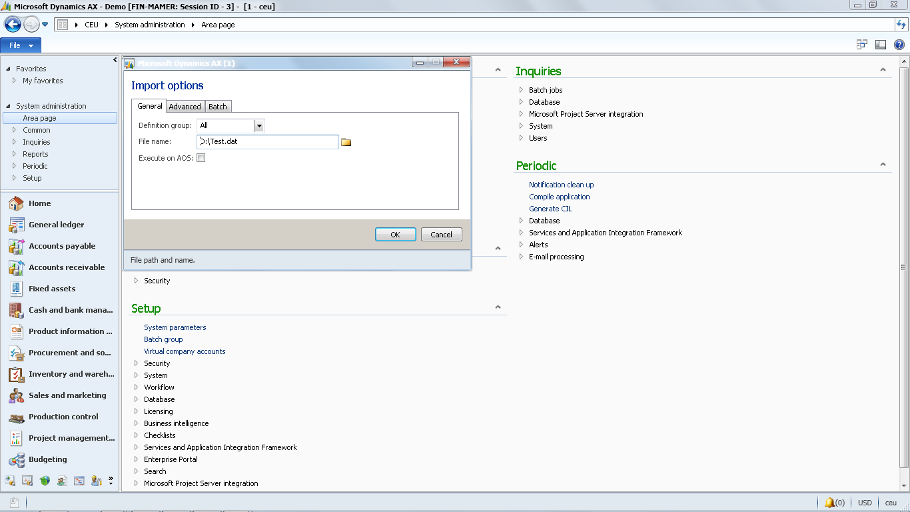Click the File name input field
Viewport: 910px width, 512px height.
(x=268, y=141)
